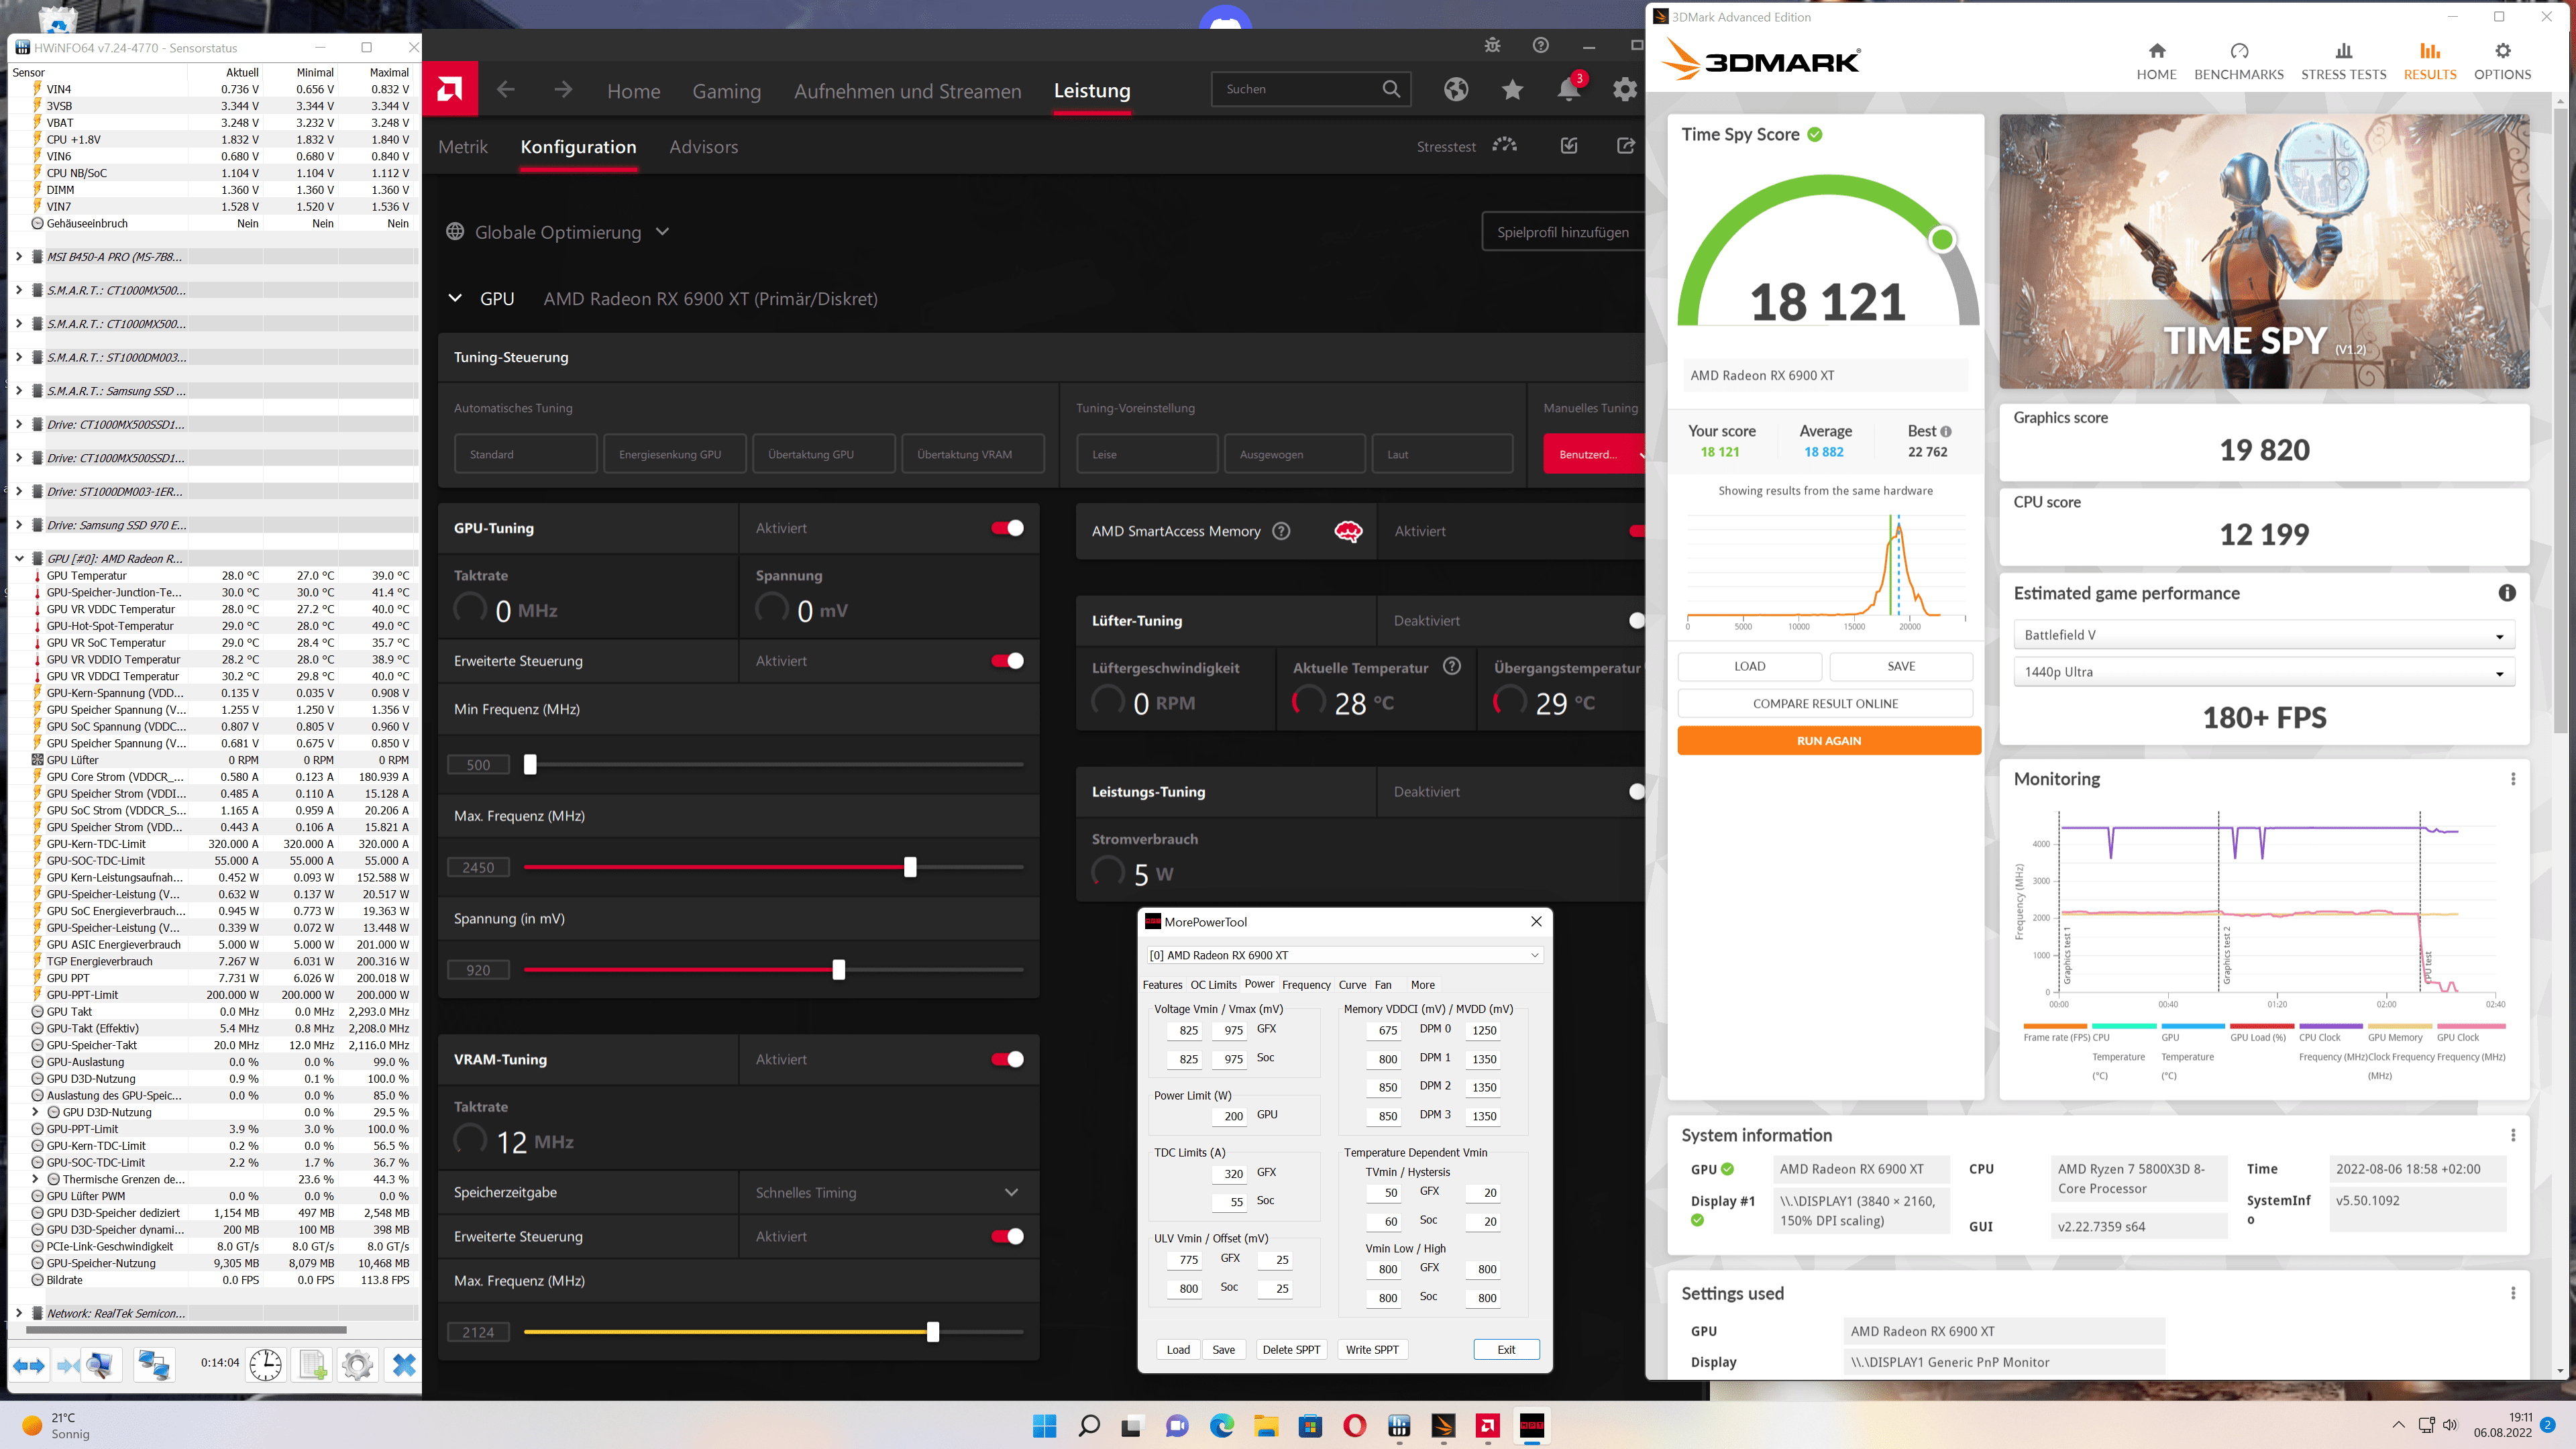This screenshot has height=1449, width=2576.
Task: Show Aktuelle Temperatur help icon
Action: tap(1452, 666)
